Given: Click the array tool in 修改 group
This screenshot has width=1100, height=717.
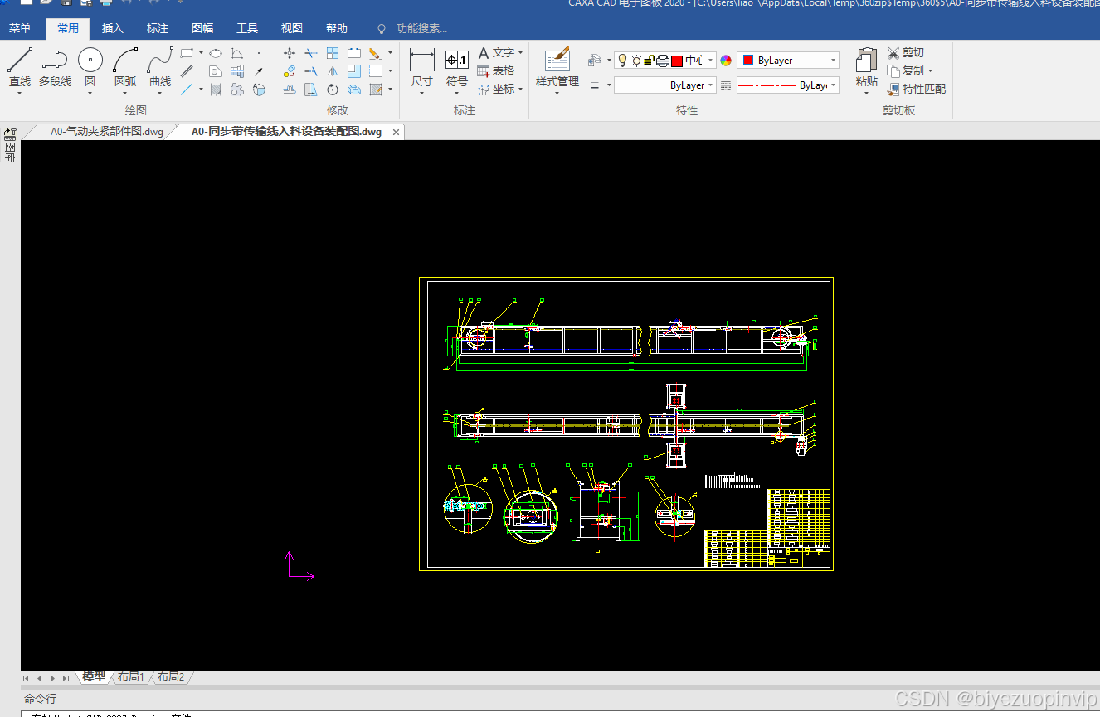Looking at the screenshot, I should 333,53.
